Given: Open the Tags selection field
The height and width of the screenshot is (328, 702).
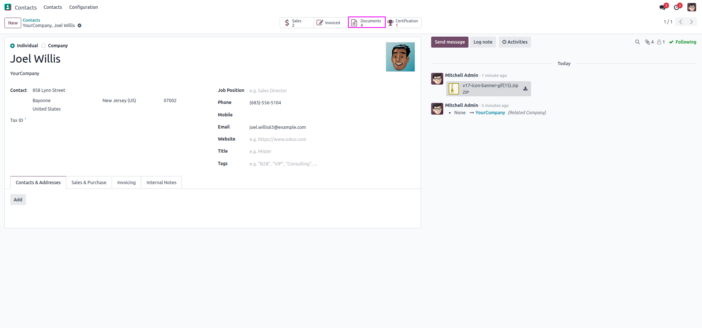Looking at the screenshot, I should click(x=331, y=164).
